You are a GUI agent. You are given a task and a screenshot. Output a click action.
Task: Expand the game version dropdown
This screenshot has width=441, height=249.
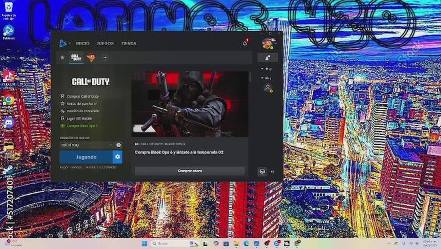[111, 145]
